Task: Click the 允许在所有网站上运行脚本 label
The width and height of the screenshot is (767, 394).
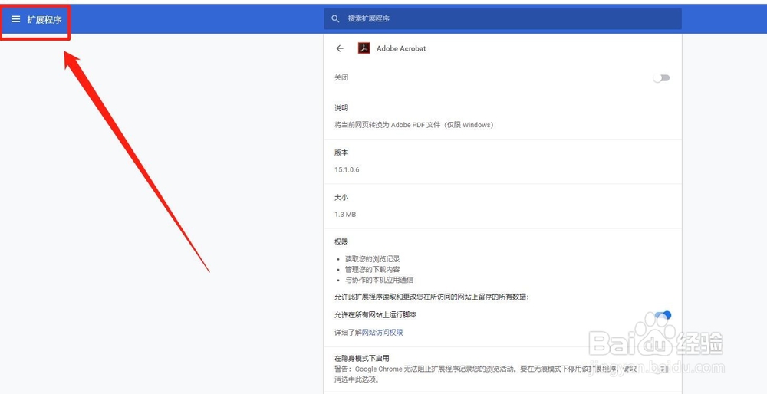Action: [376, 315]
